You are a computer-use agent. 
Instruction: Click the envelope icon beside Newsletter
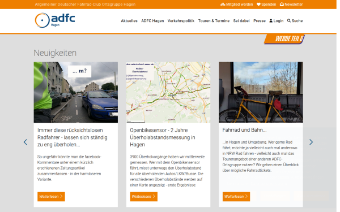[x=282, y=5]
